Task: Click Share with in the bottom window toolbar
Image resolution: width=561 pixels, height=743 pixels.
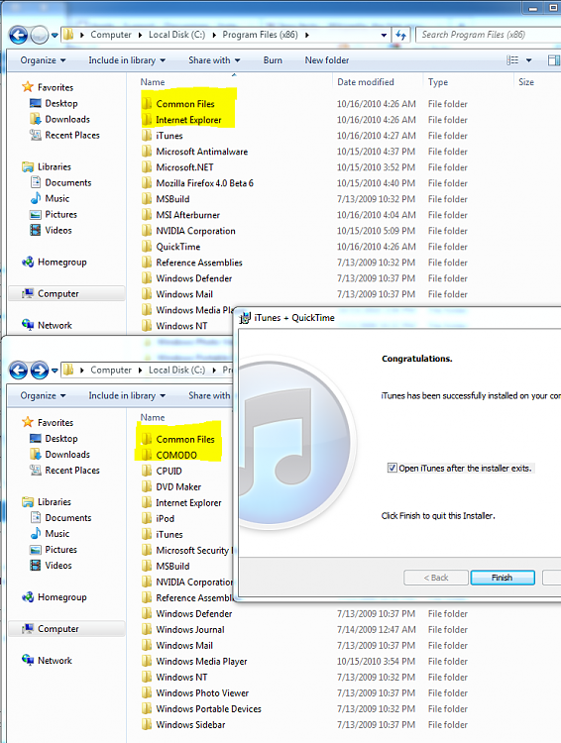Action: [x=209, y=395]
